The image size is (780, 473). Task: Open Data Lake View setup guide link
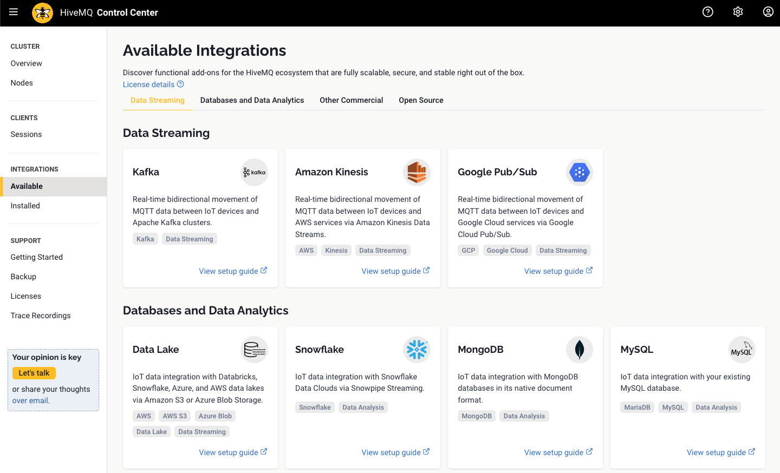click(233, 452)
